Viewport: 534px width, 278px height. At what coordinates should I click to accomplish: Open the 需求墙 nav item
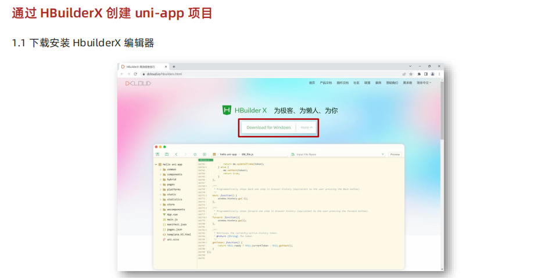pos(407,83)
